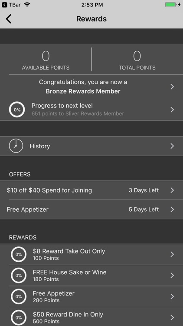This screenshot has width=183, height=326.
Task: Tap the Wi-Fi status icon
Action: [x=27, y=4]
